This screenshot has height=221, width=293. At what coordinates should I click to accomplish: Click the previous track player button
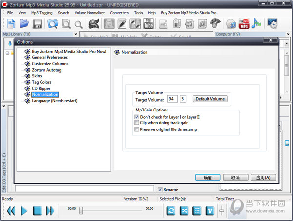pyautogui.click(x=11, y=211)
